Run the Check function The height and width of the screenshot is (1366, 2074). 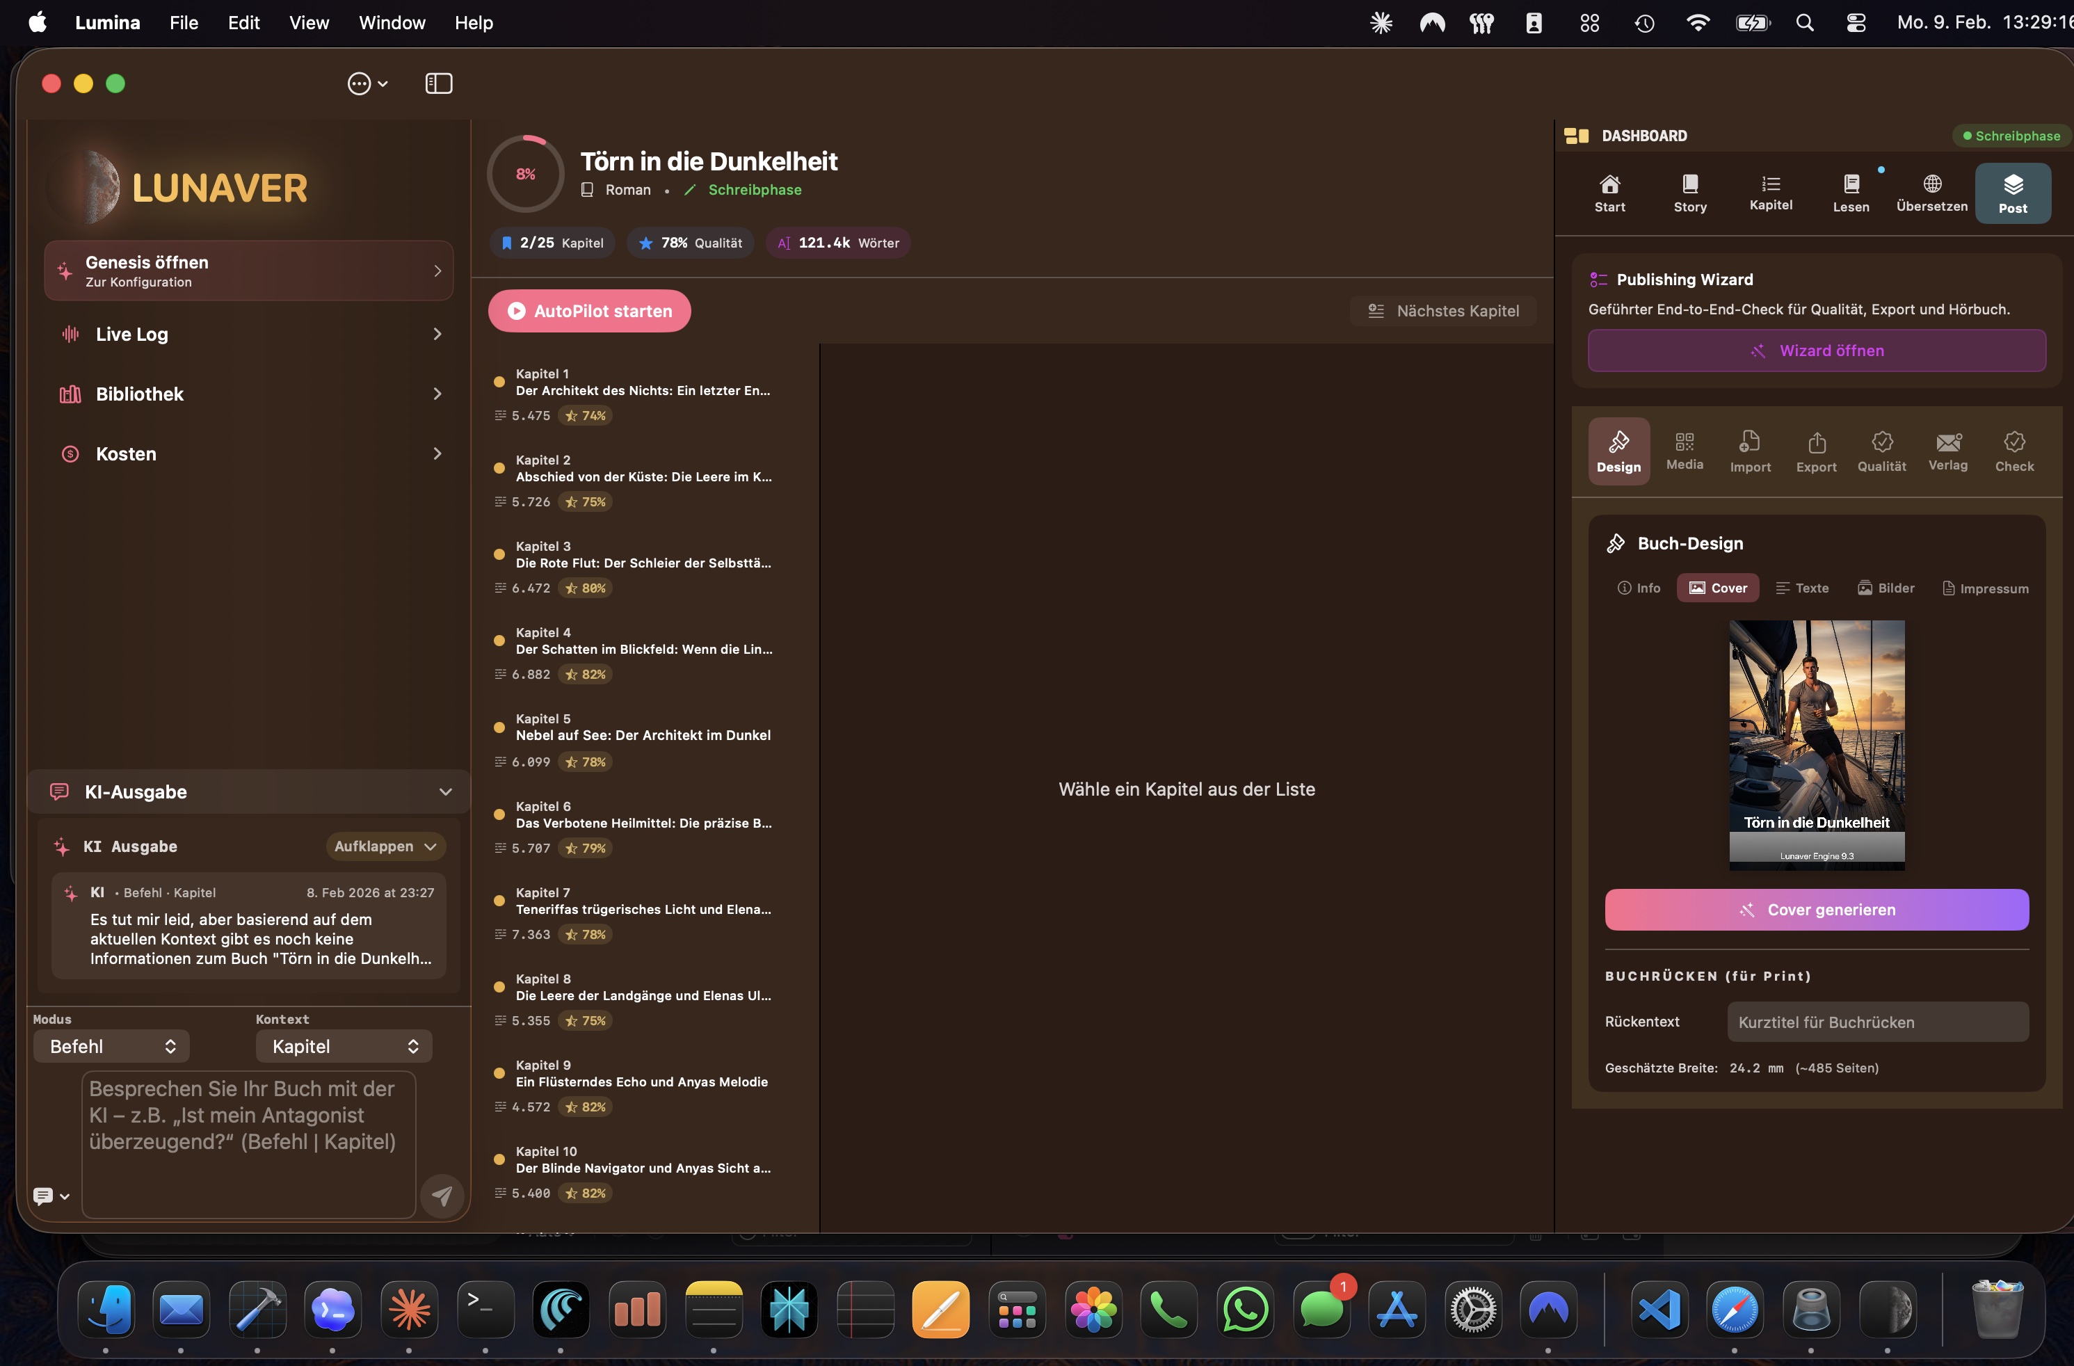click(2014, 451)
